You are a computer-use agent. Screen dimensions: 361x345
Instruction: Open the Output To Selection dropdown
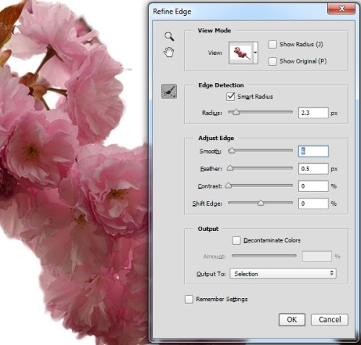pos(283,274)
